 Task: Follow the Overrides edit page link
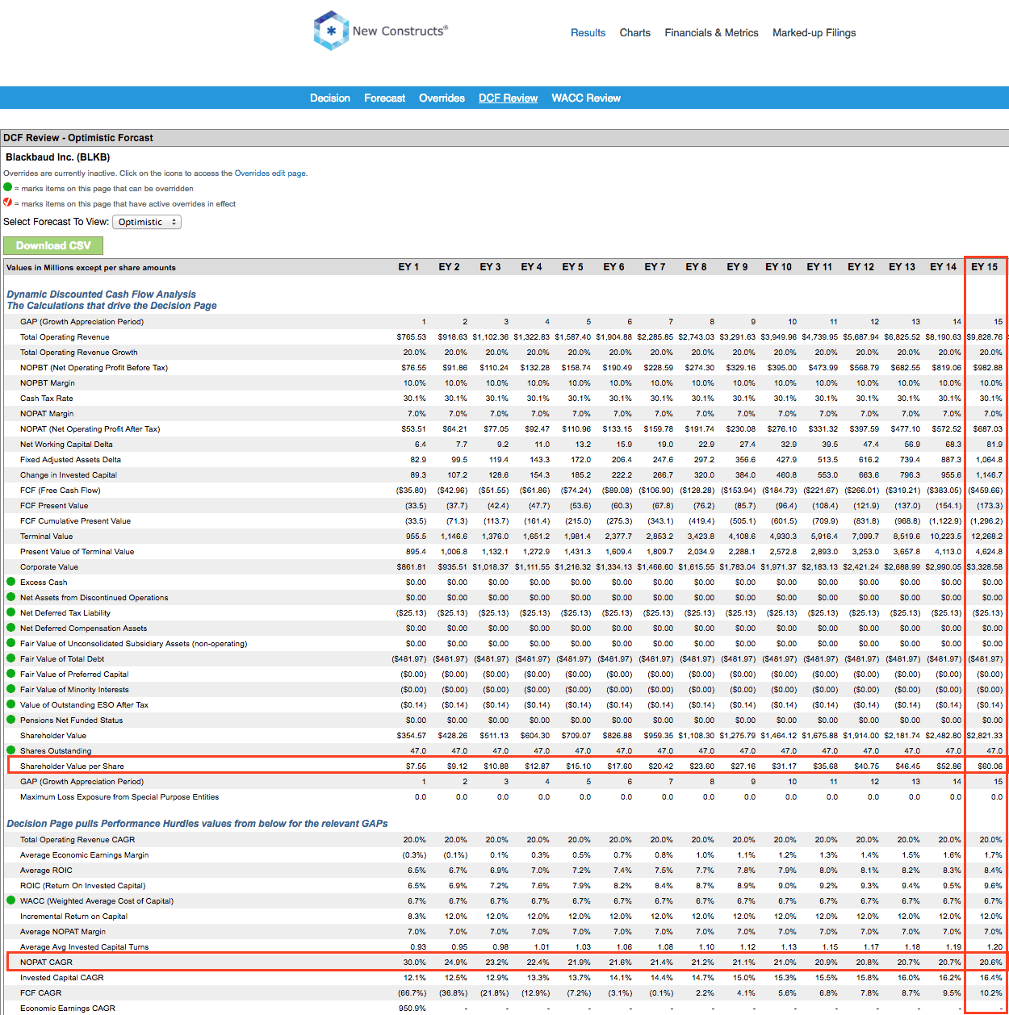pos(270,173)
